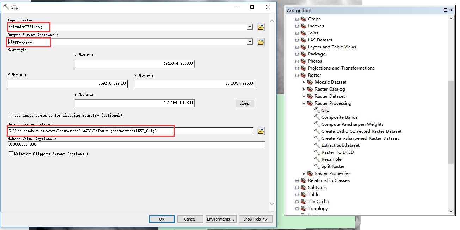
Task: Click ArcToolbox scroll up arrow
Action: click(451, 19)
